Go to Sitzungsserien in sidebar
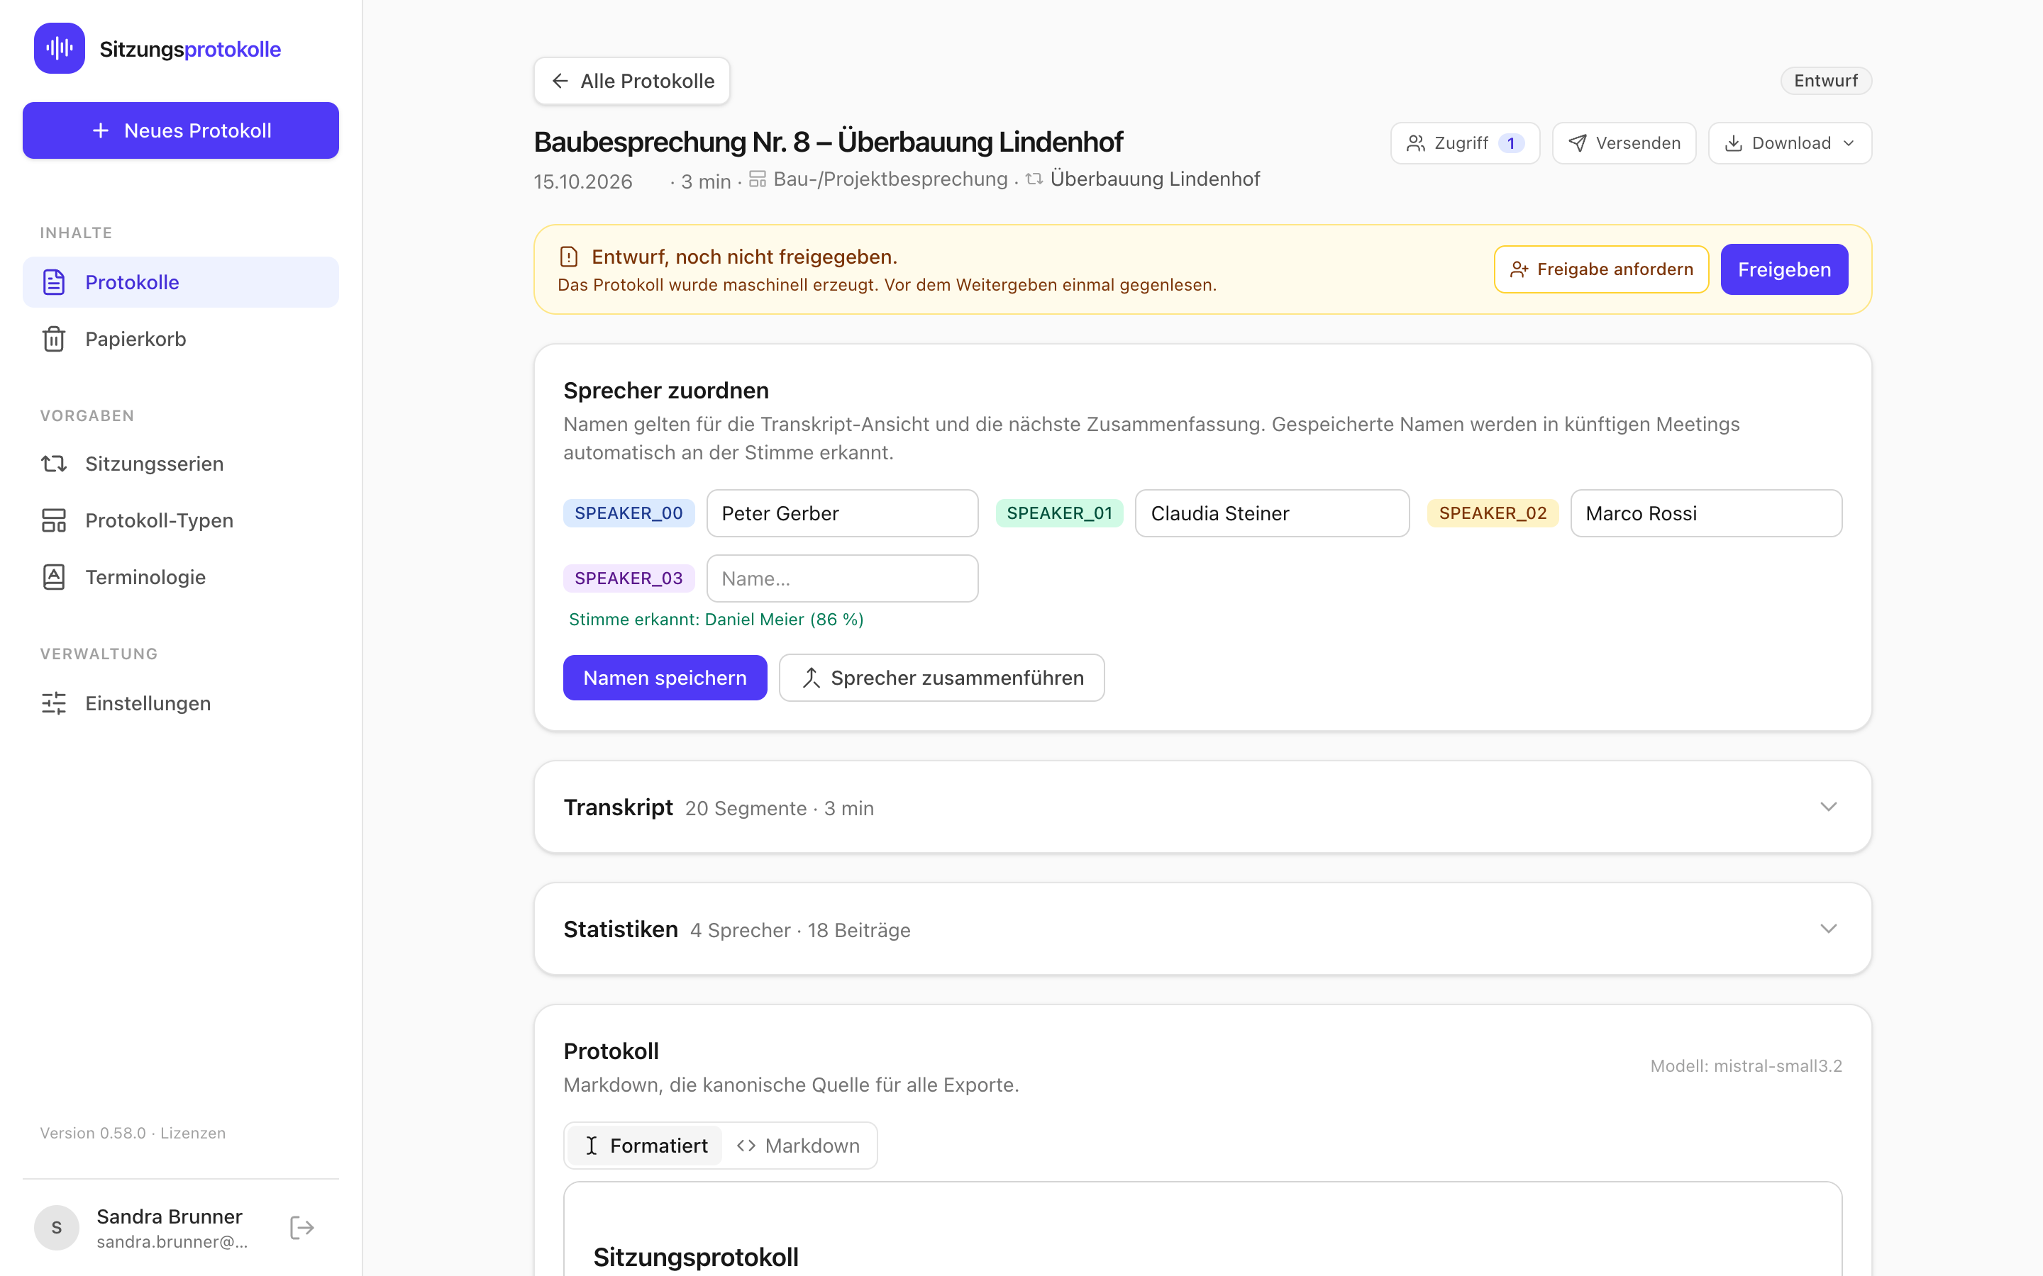 pyautogui.click(x=181, y=464)
